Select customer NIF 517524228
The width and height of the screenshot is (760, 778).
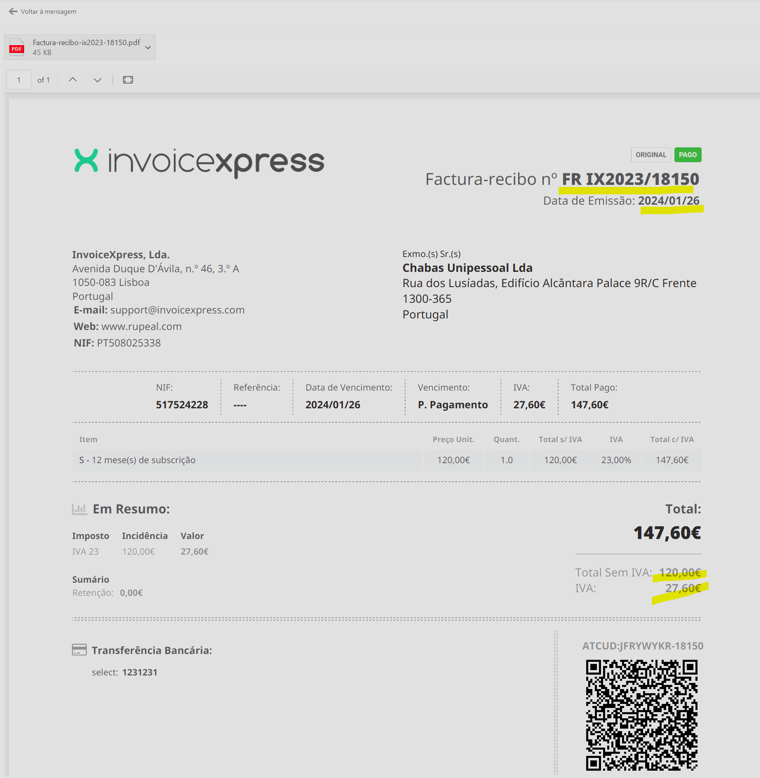pyautogui.click(x=182, y=405)
